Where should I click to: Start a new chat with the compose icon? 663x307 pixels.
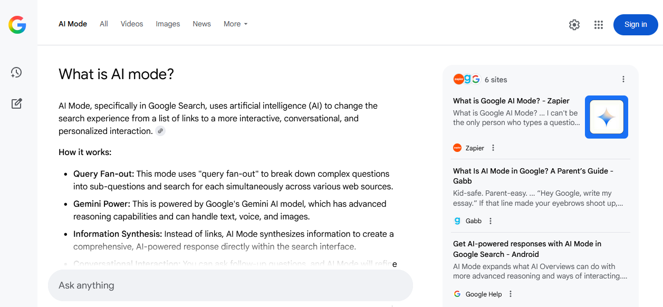16,103
